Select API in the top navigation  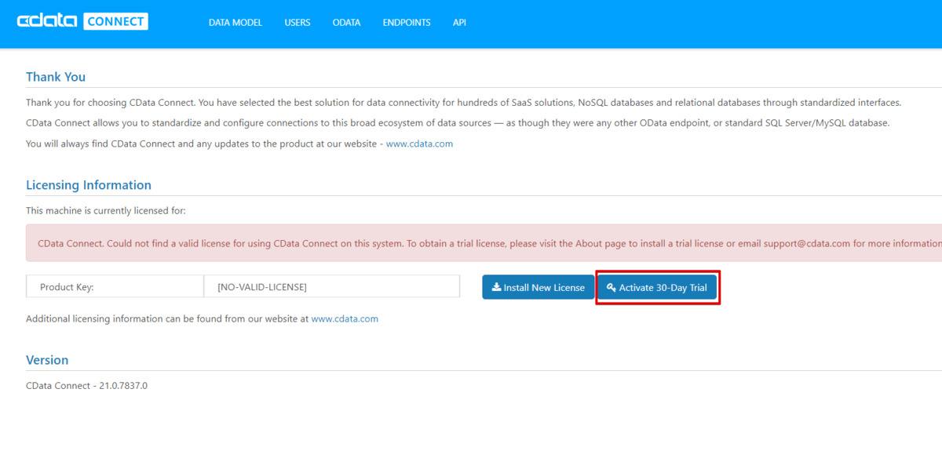459,23
